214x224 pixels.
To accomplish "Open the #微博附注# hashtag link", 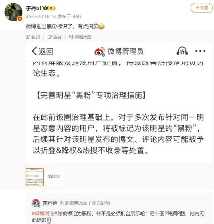I will (x=45, y=214).
